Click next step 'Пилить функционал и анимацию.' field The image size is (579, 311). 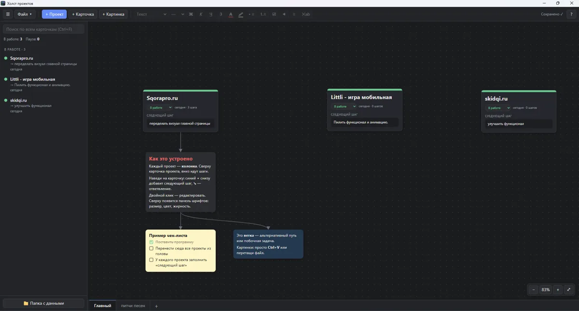[x=365, y=122]
